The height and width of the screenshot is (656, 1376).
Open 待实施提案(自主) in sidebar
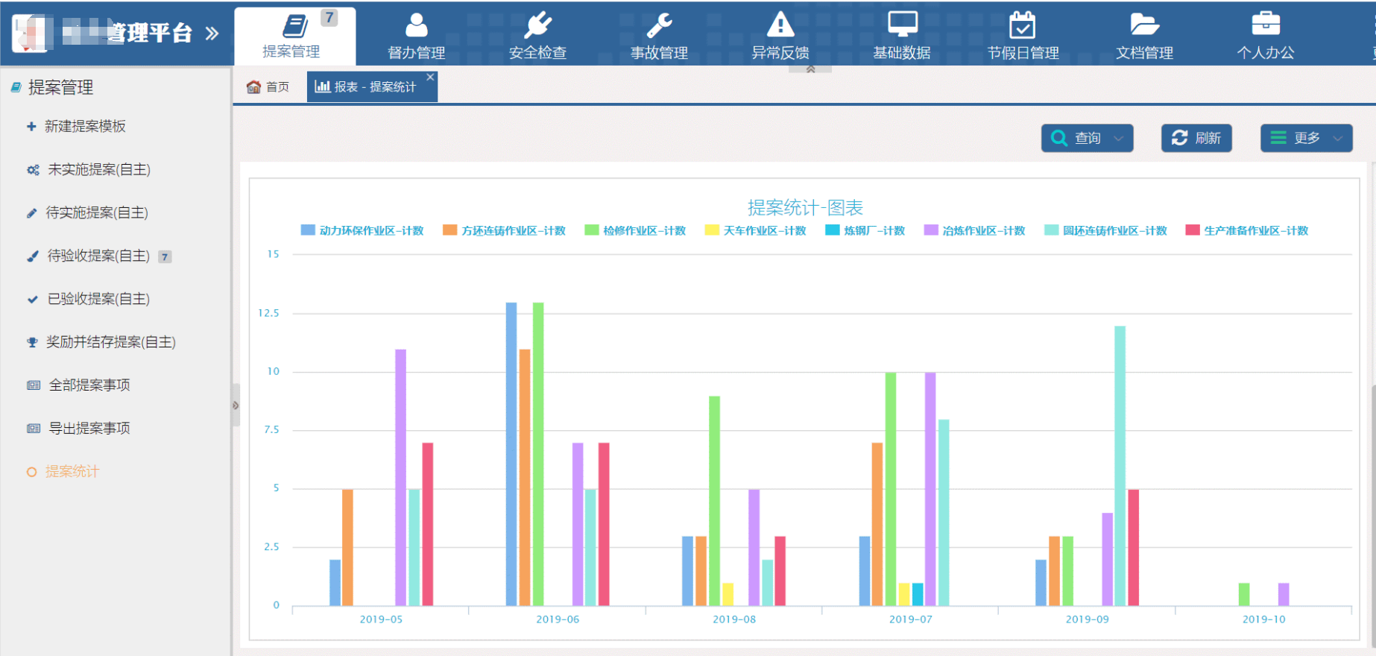(97, 213)
